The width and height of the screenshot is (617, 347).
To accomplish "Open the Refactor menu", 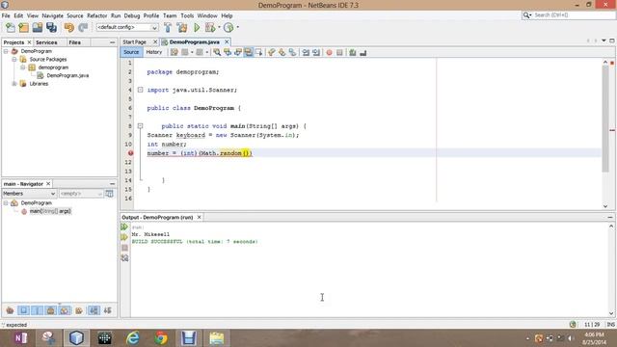I will coord(96,15).
